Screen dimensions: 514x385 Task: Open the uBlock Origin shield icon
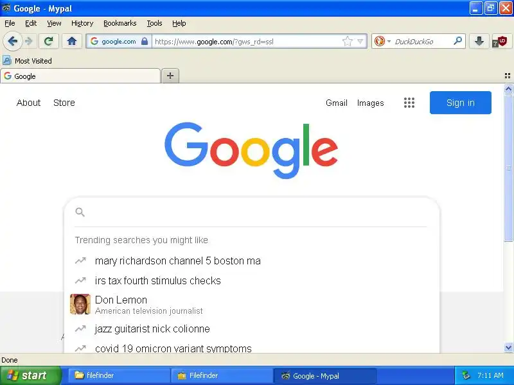(x=501, y=42)
